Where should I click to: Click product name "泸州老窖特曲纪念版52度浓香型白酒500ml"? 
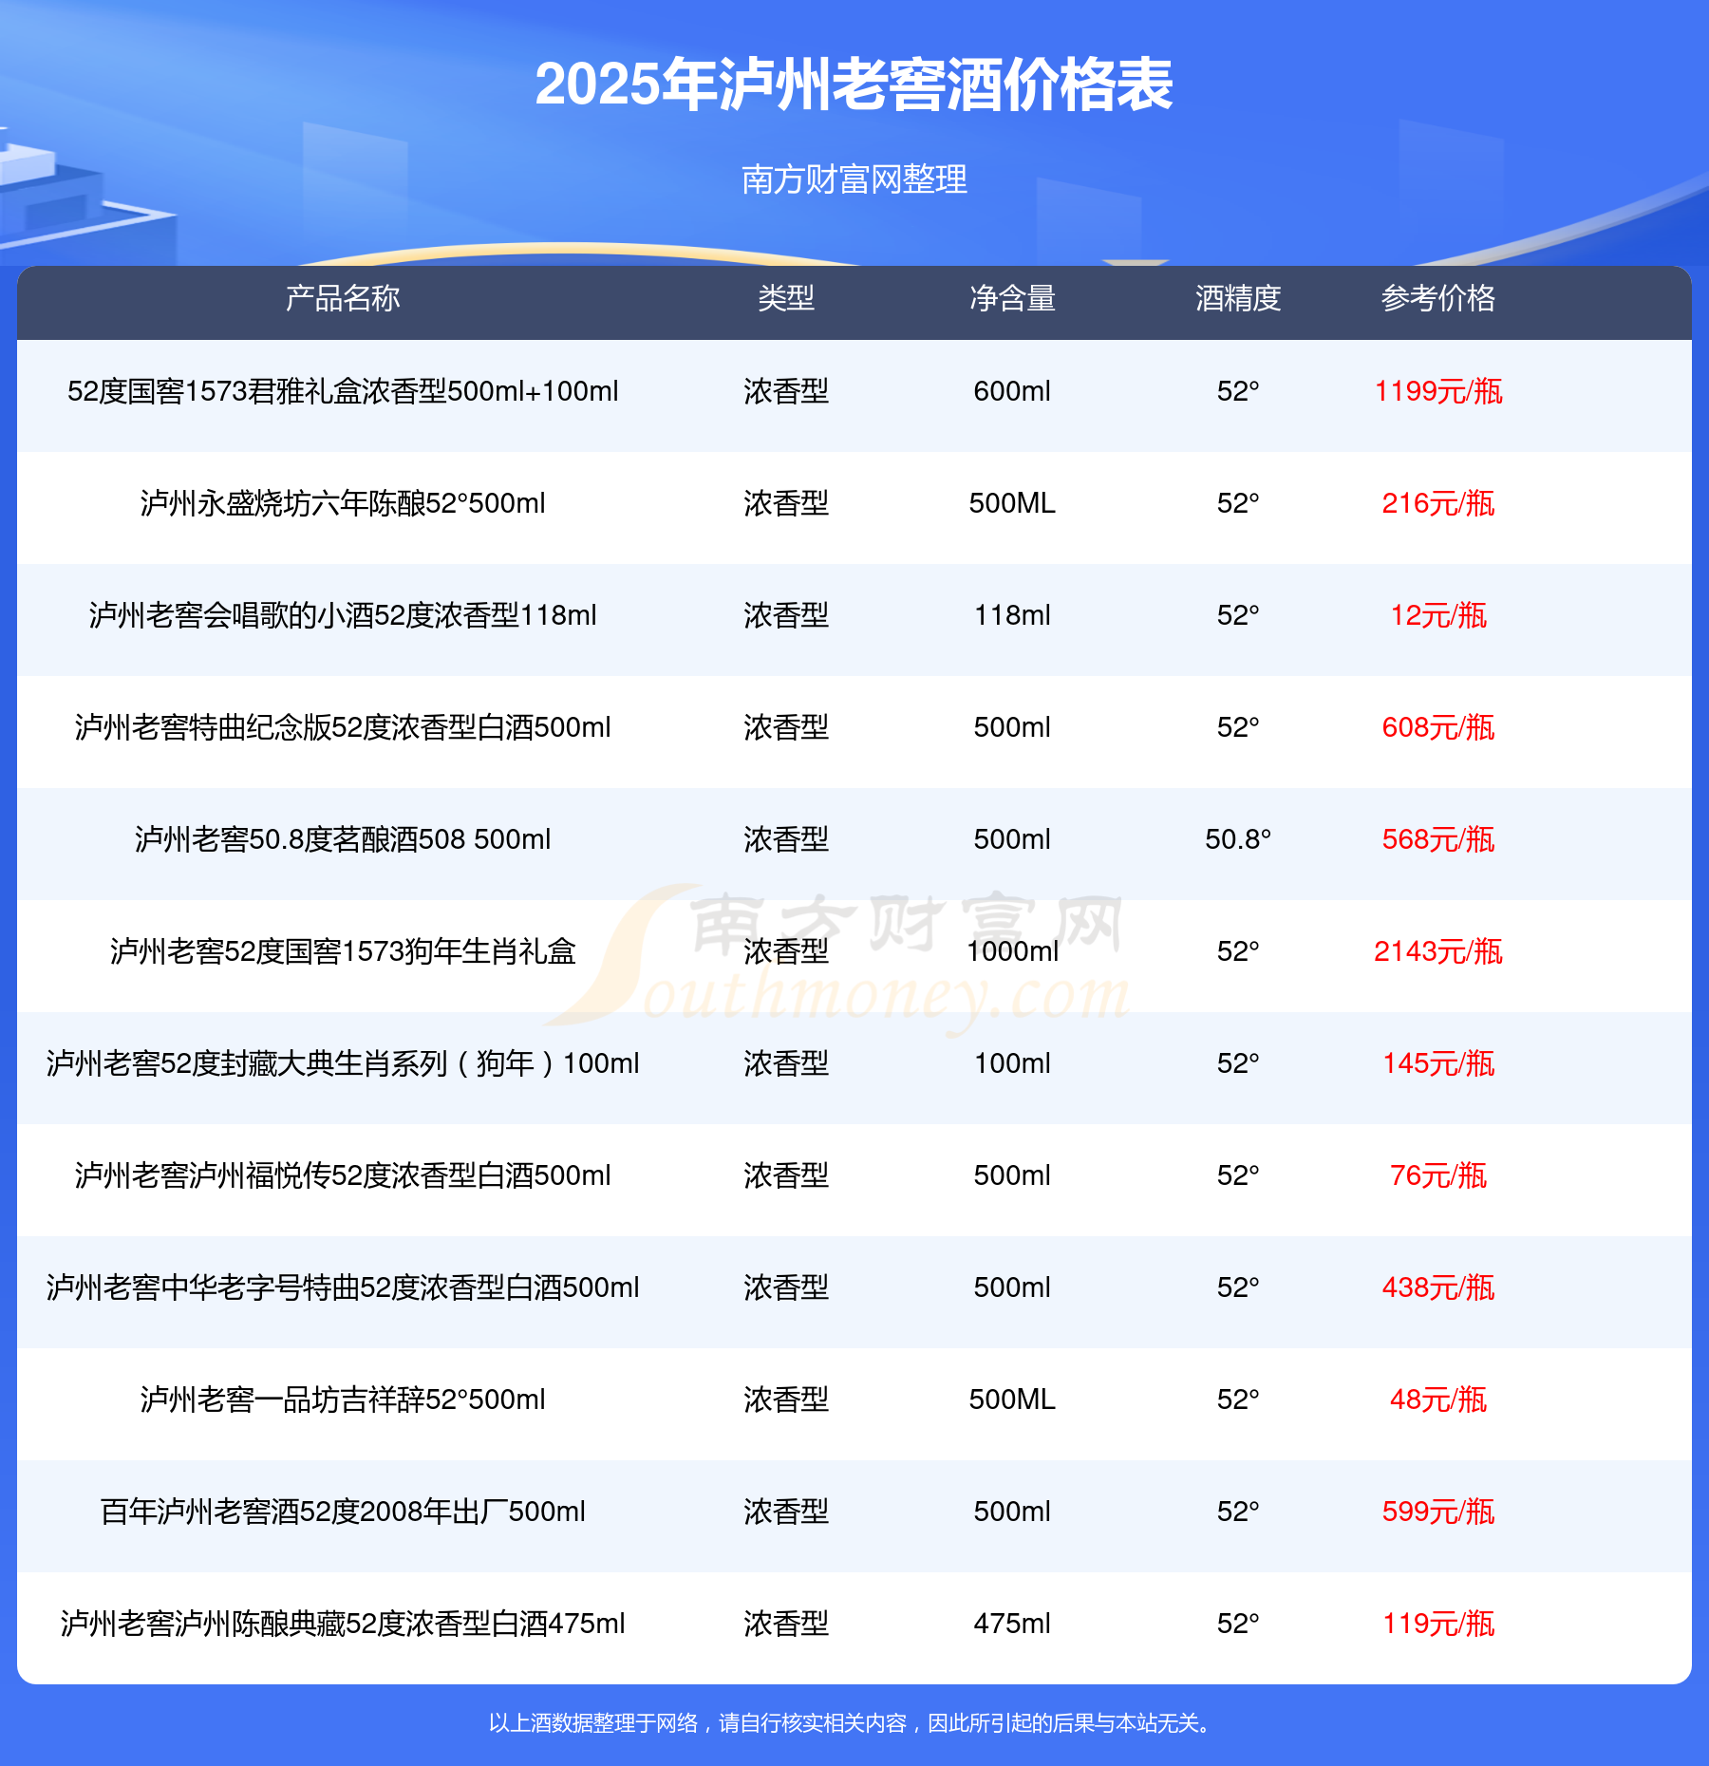tap(343, 727)
